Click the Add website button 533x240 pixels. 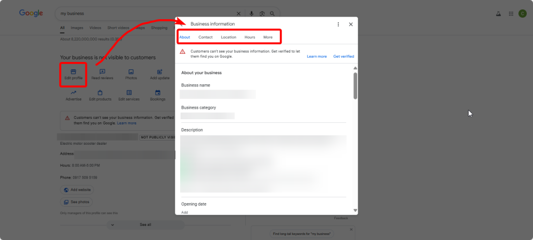[x=77, y=190]
